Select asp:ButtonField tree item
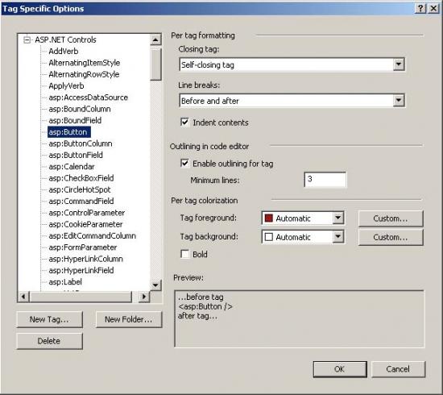443x395 pixels. click(x=76, y=156)
